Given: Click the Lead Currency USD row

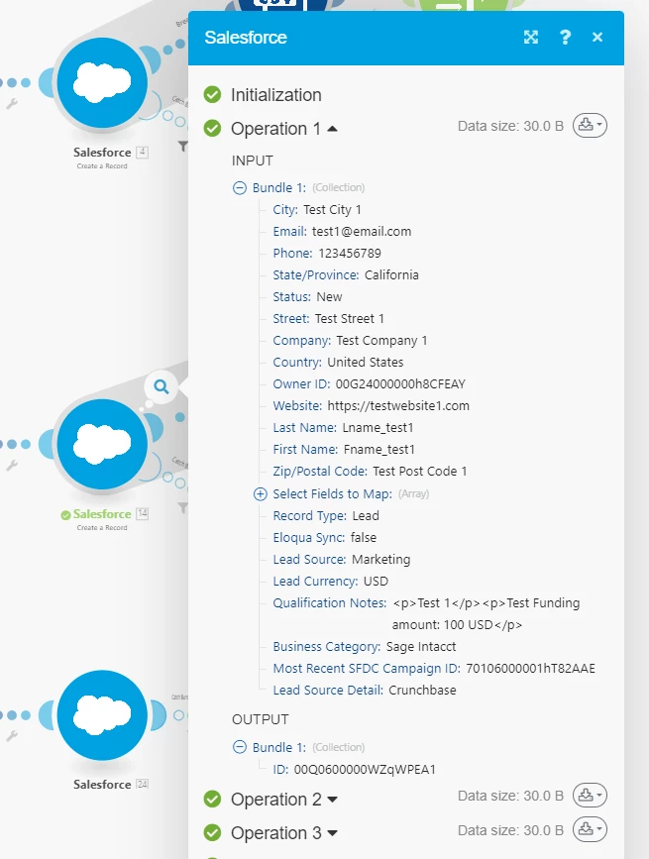Looking at the screenshot, I should 330,582.
